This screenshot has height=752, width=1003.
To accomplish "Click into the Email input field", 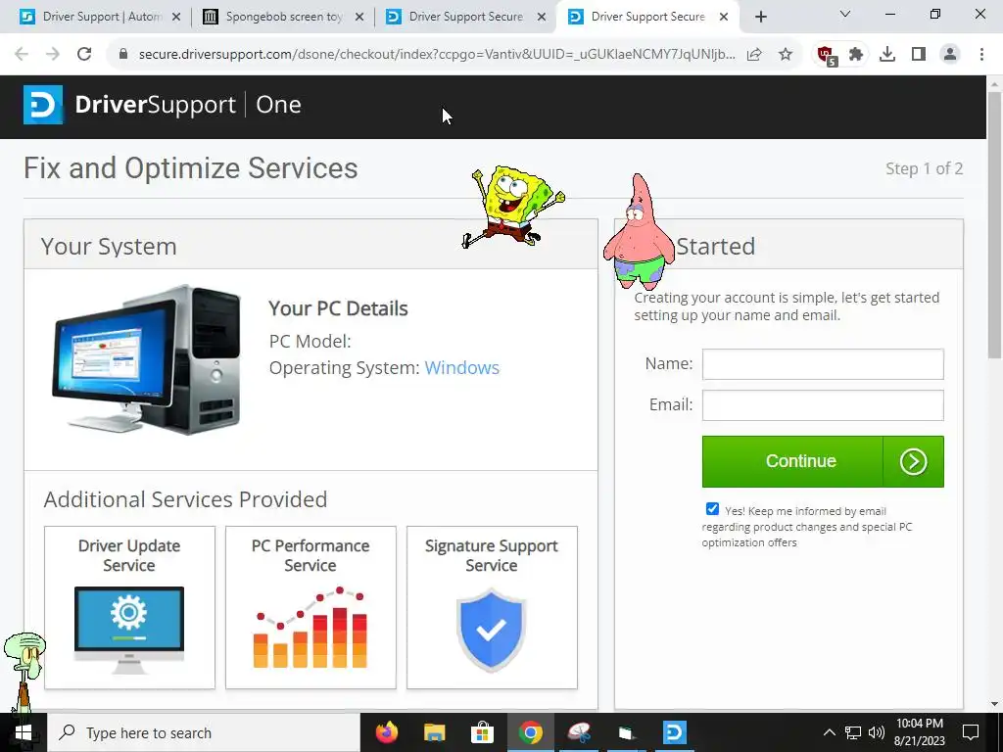I will click(x=823, y=404).
